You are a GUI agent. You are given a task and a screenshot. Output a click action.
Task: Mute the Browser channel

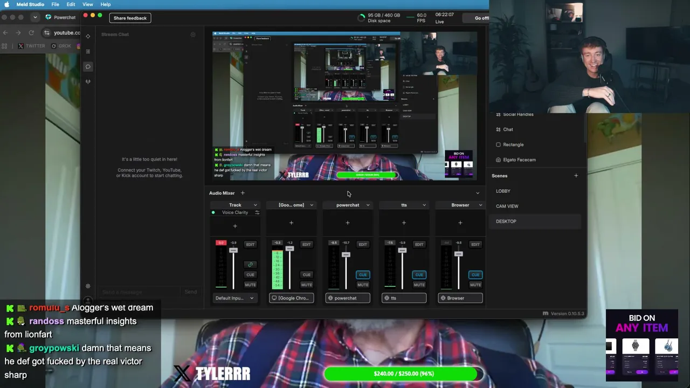[x=475, y=285]
